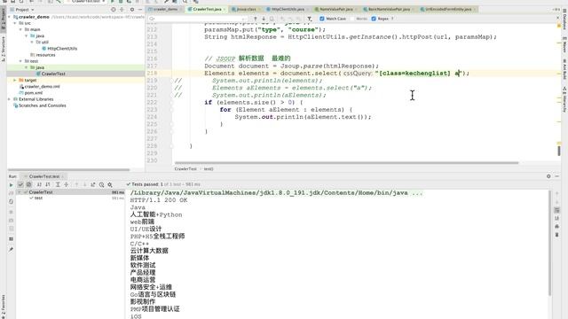Viewport: 568px width, 319px height.
Task: Click the console output vertical scrollbar
Action: pos(550,243)
